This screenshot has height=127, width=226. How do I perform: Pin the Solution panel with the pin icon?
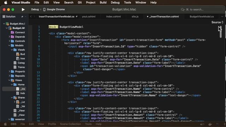coord(22,17)
